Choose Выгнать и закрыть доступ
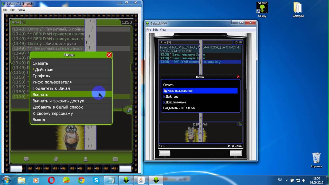 click(x=71, y=101)
